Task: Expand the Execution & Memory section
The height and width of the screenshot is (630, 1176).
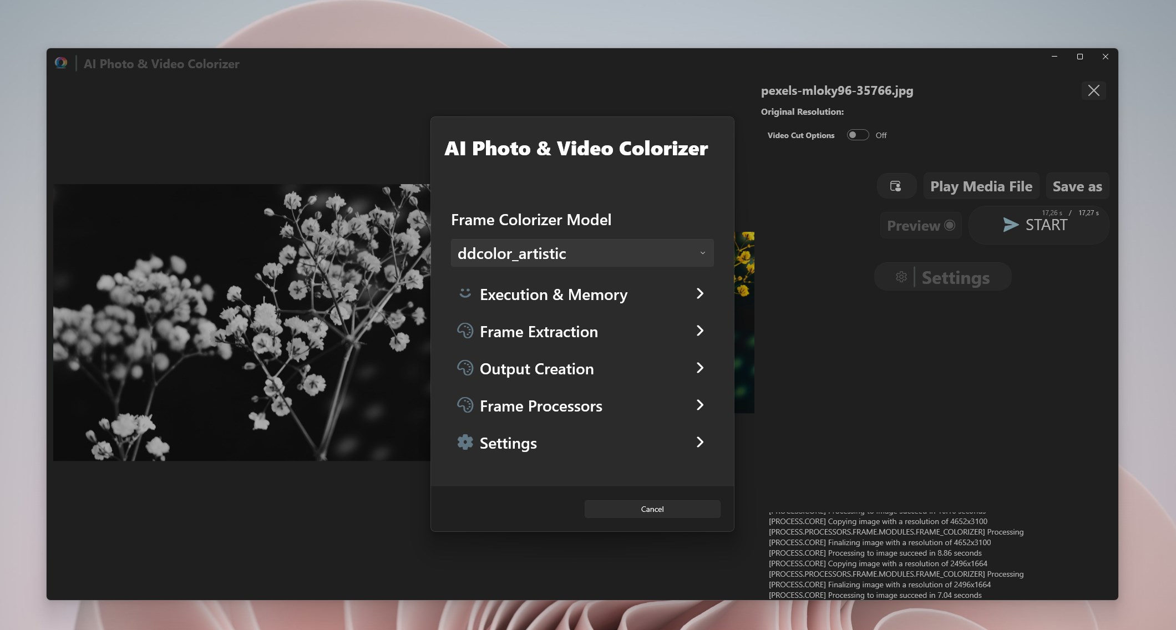Action: pyautogui.click(x=582, y=294)
